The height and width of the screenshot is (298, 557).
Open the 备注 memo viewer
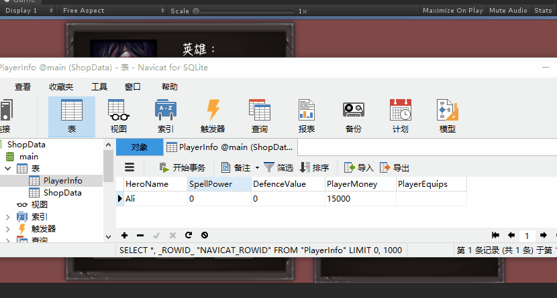coord(236,167)
